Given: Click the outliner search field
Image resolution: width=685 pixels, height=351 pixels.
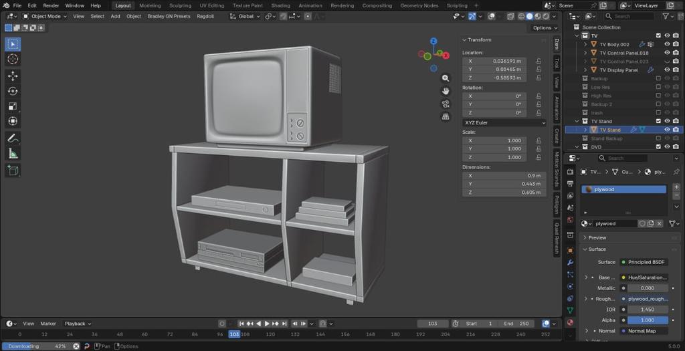Looking at the screenshot, I should coord(628,16).
